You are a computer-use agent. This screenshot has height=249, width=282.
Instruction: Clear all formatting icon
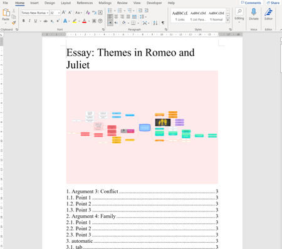(88, 13)
